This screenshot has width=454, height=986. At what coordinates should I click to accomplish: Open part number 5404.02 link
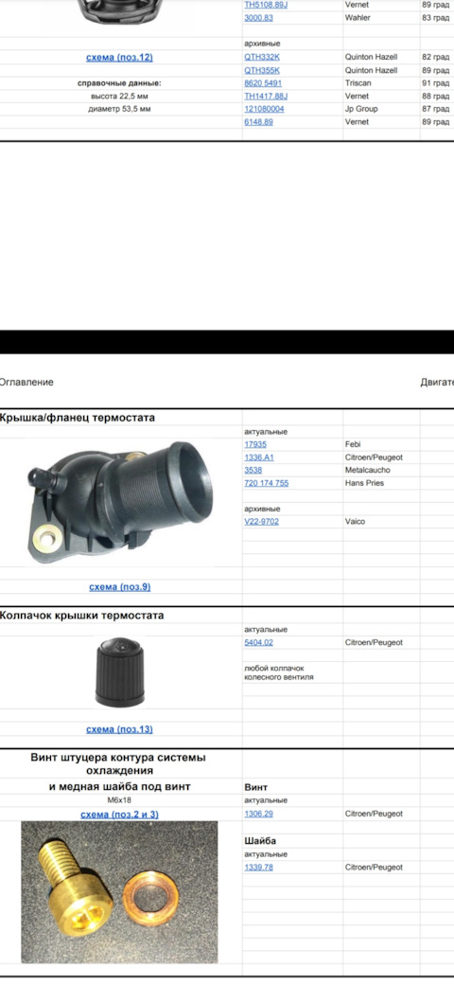[x=259, y=643]
